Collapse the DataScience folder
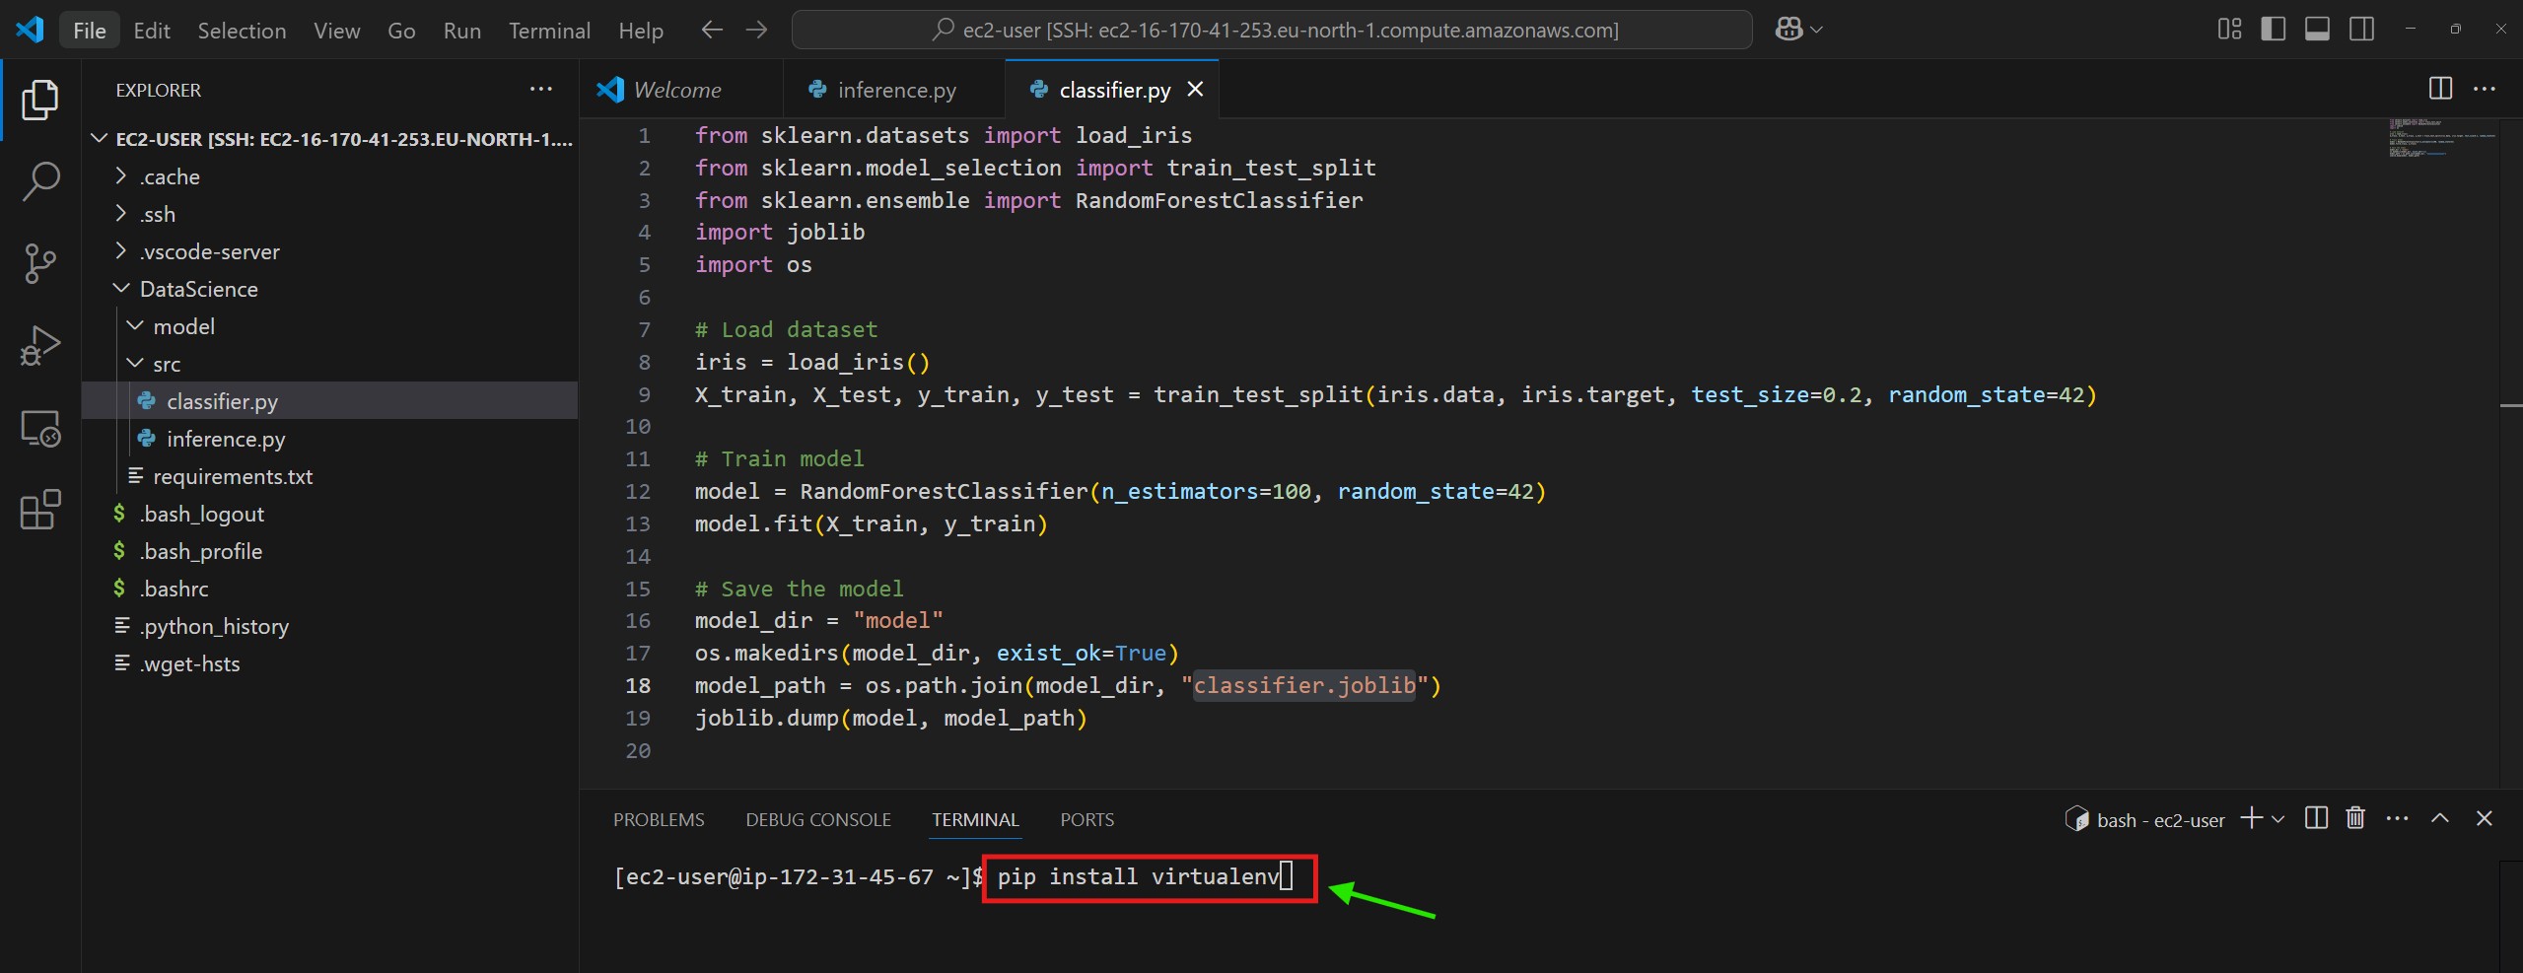2523x973 pixels. click(197, 289)
